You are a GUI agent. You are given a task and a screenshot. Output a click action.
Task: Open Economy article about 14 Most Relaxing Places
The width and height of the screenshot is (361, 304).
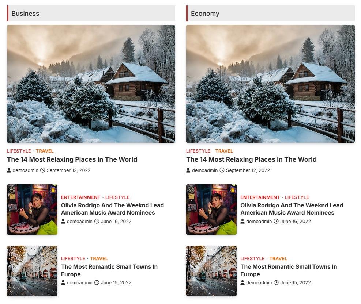251,159
